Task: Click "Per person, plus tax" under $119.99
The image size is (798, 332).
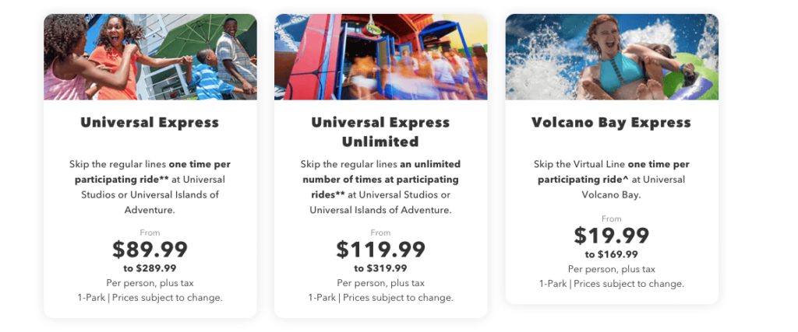Action: (380, 283)
